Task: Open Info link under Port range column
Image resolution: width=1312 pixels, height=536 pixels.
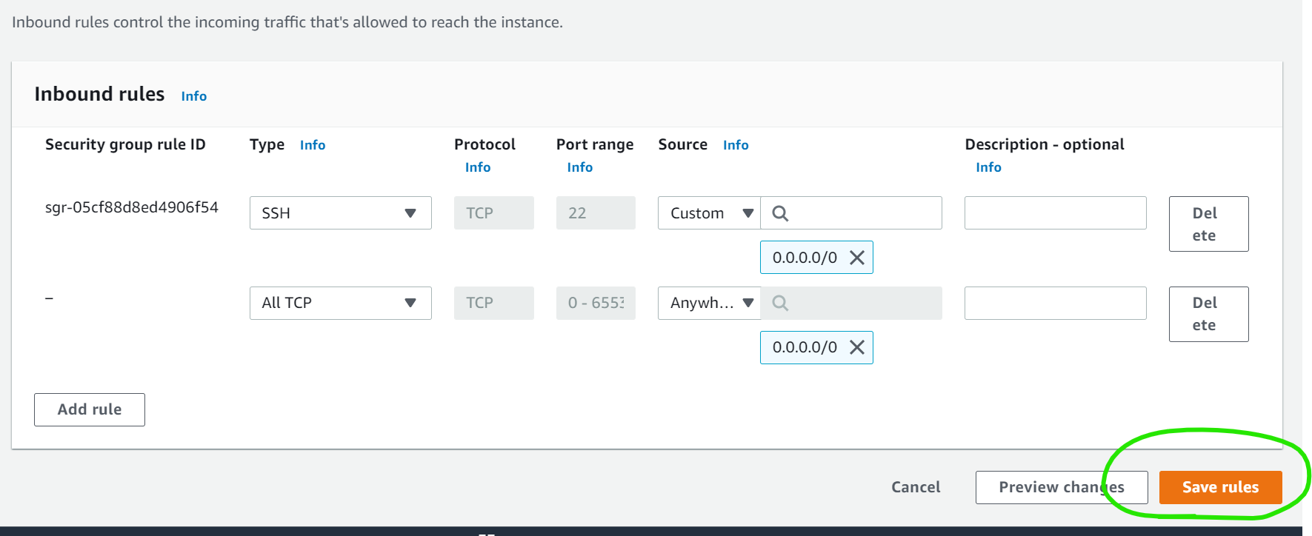Action: 580,167
